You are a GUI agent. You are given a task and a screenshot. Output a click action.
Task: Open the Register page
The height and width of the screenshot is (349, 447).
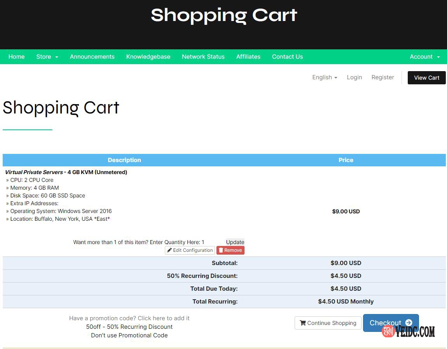point(382,77)
